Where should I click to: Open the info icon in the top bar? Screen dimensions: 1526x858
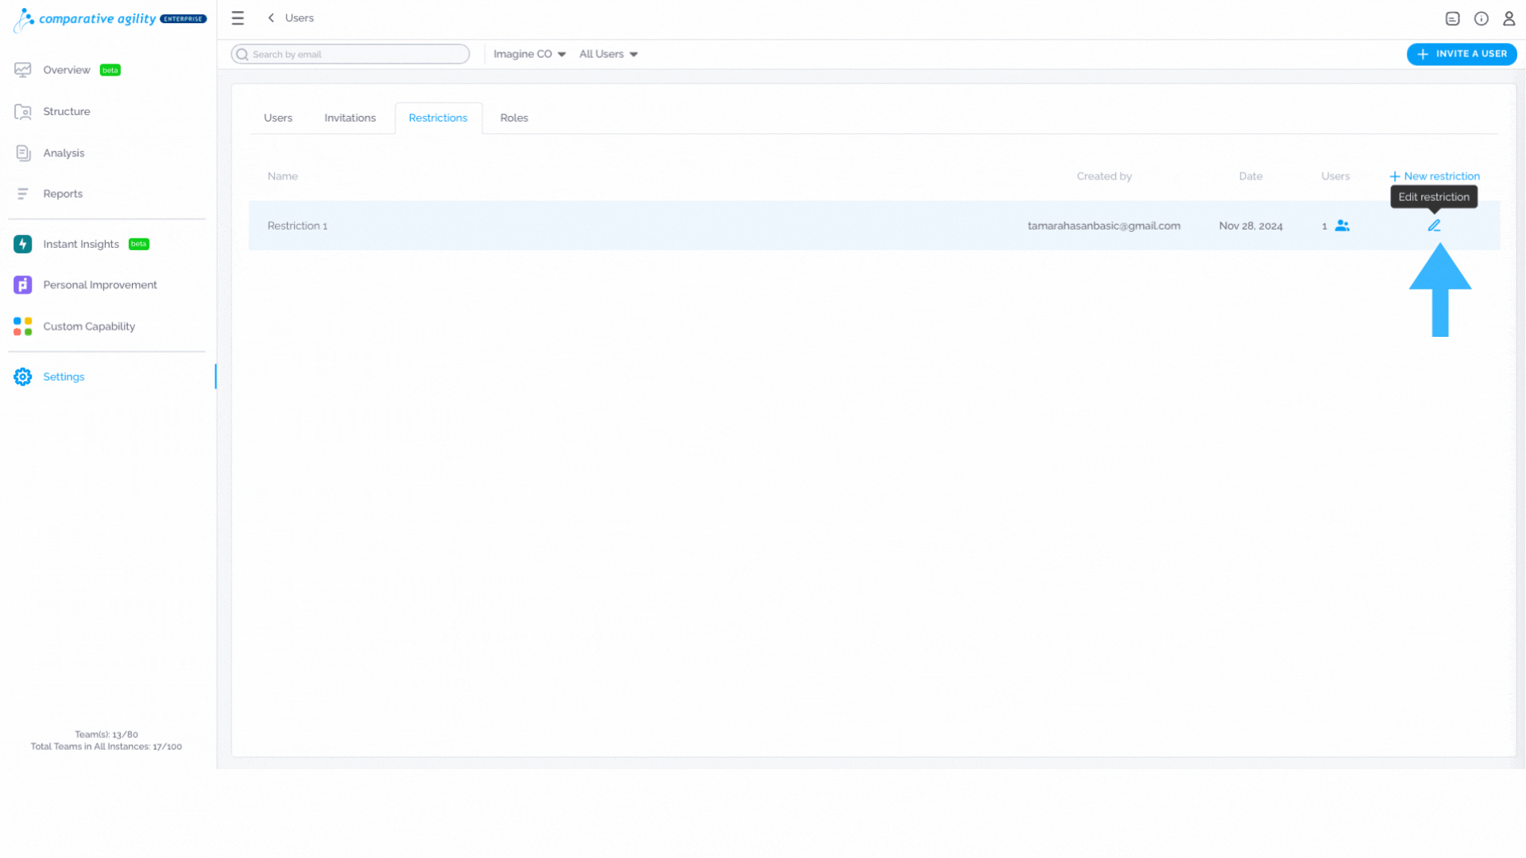[1481, 18]
